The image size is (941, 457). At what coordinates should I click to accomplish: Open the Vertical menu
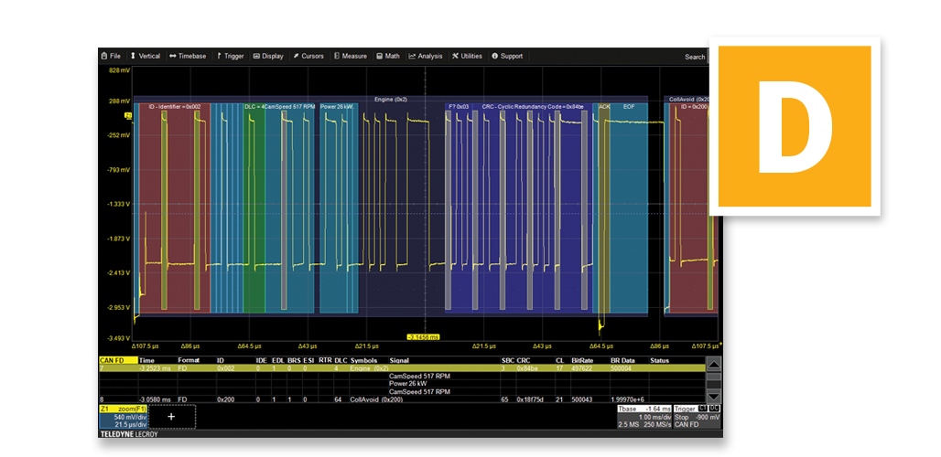[x=146, y=56]
